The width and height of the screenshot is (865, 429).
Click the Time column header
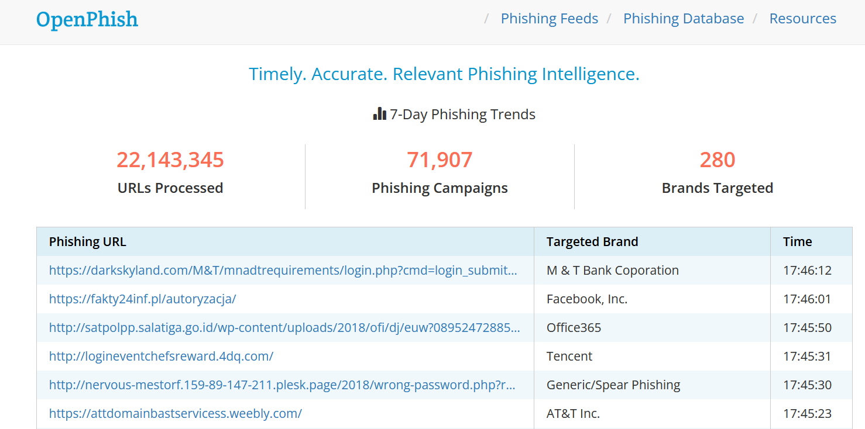pos(797,241)
